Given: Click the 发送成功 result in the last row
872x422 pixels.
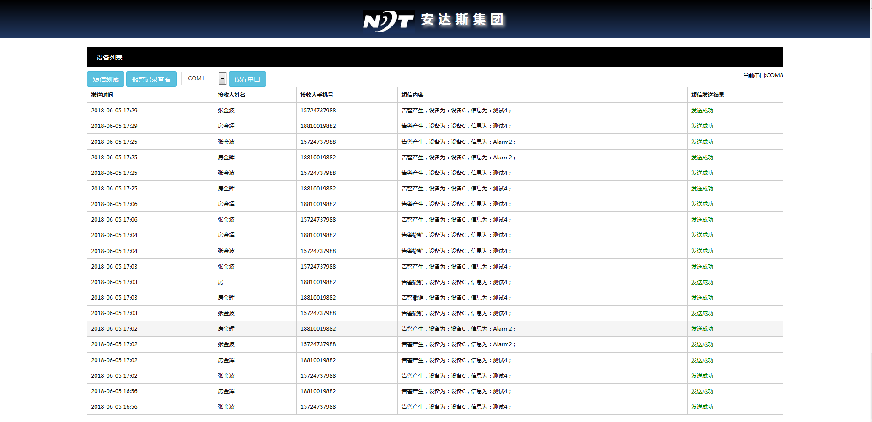Looking at the screenshot, I should [x=702, y=407].
